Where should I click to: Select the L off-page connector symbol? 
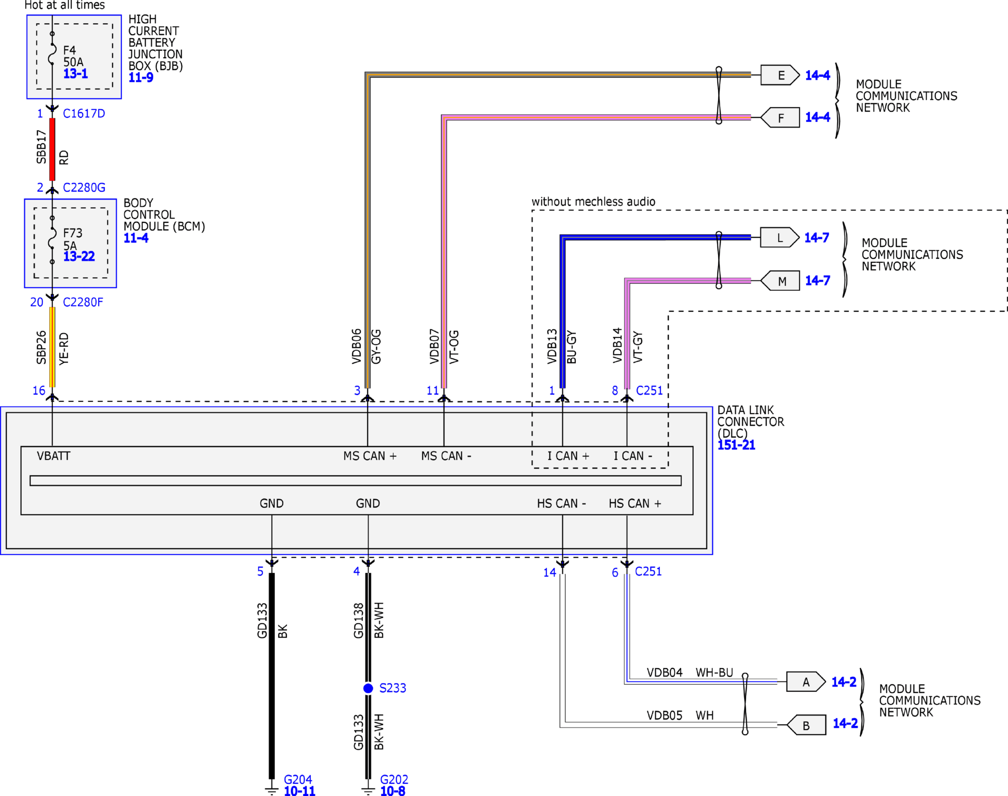779,237
